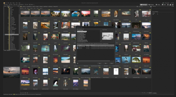Click the Next button in Duplicate Finder
Screen dimensions: 176x97
pyautogui.click(x=106, y=63)
